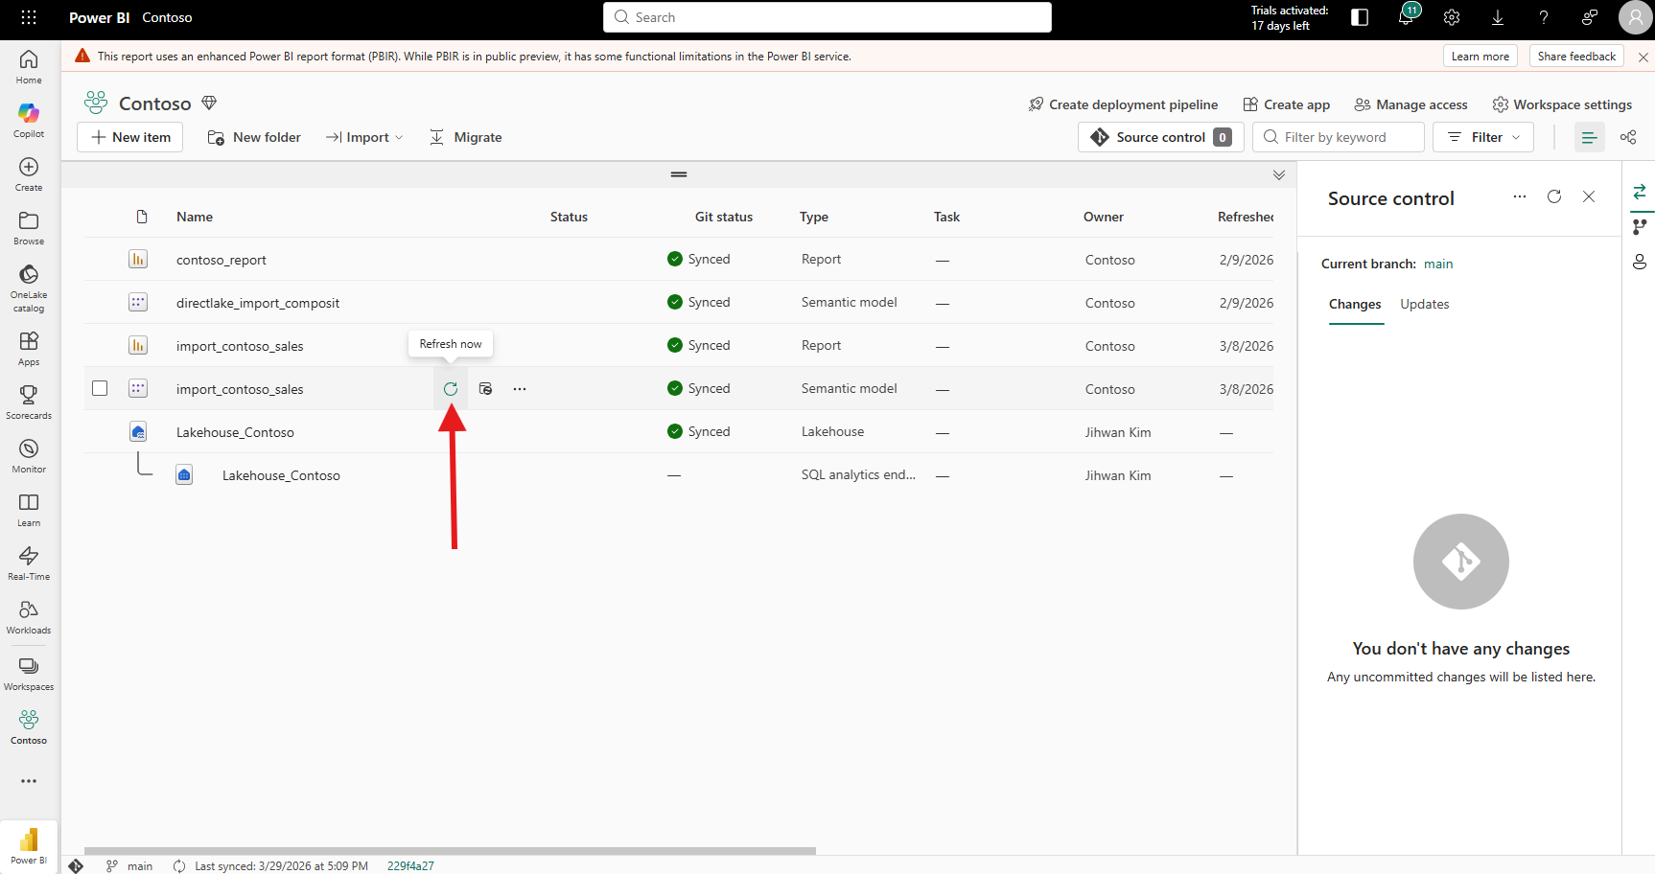Switch to lineage view icon
Viewport: 1655px width, 874px height.
point(1628,137)
